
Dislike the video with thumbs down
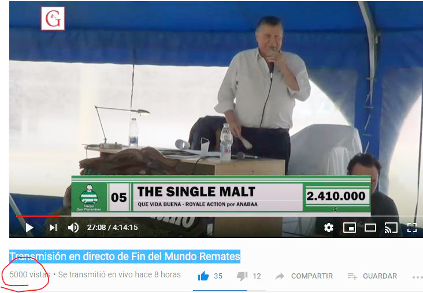[x=242, y=276]
